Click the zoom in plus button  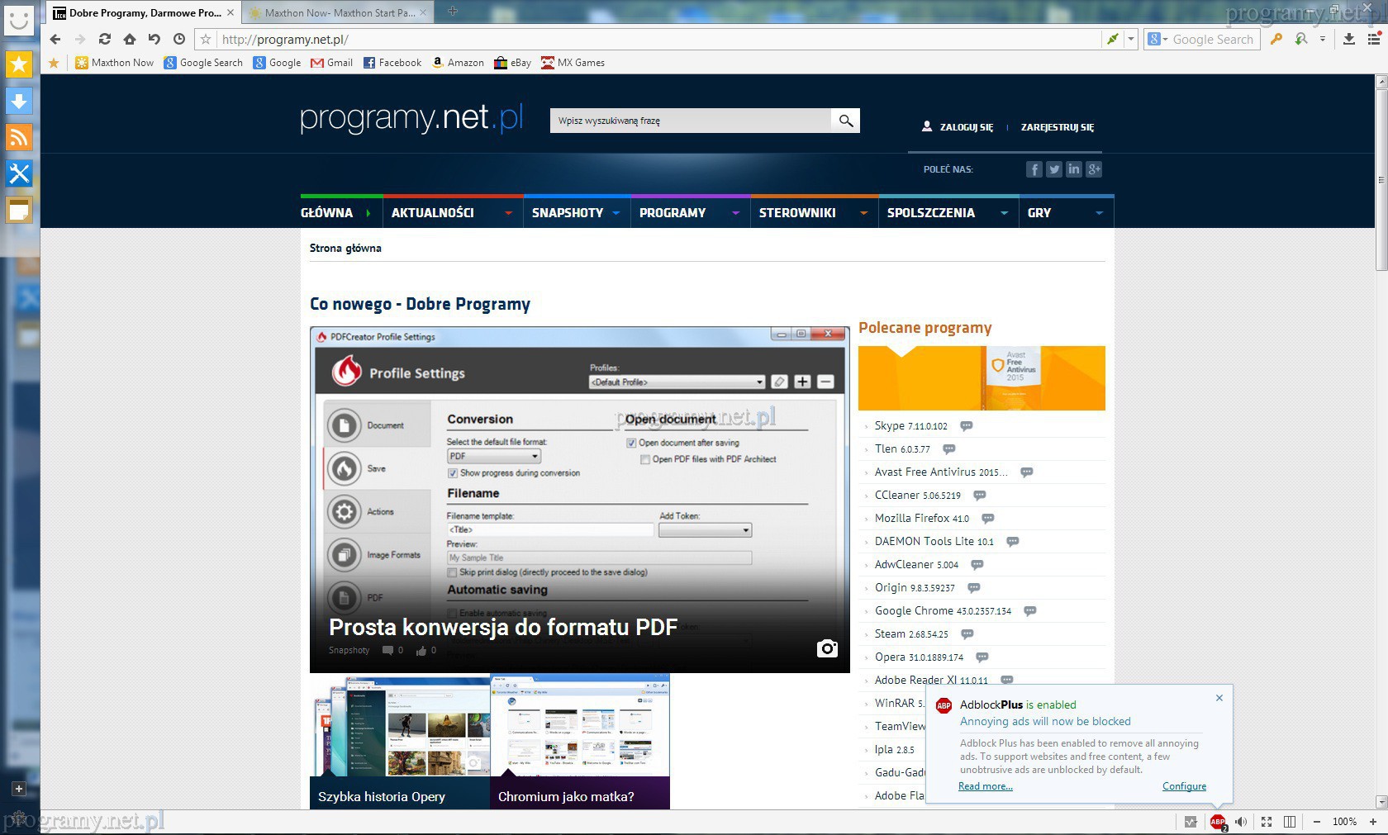(x=1373, y=822)
